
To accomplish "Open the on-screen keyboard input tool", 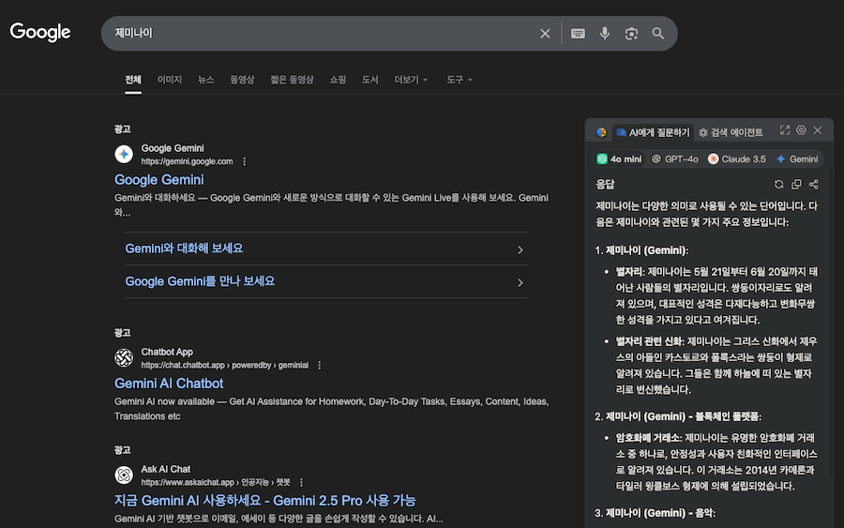I will 578,34.
